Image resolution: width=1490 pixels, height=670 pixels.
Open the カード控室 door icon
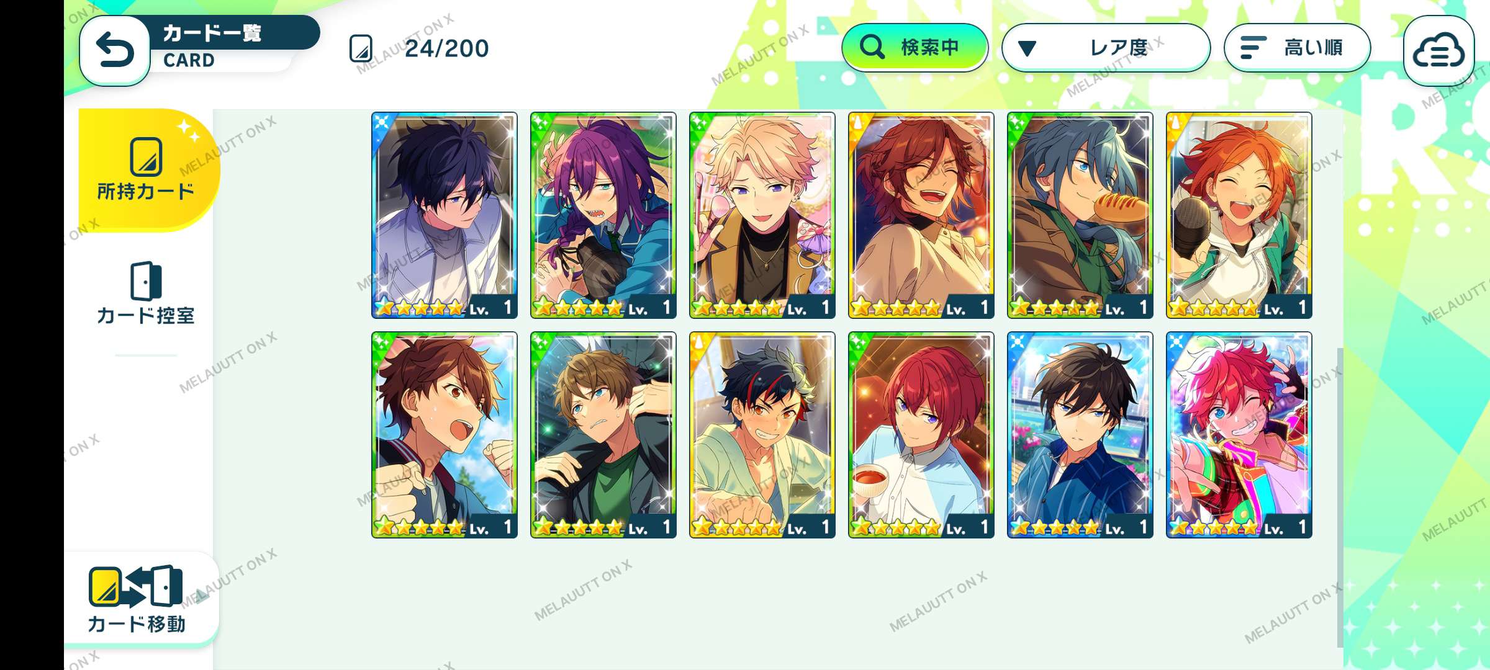point(146,281)
